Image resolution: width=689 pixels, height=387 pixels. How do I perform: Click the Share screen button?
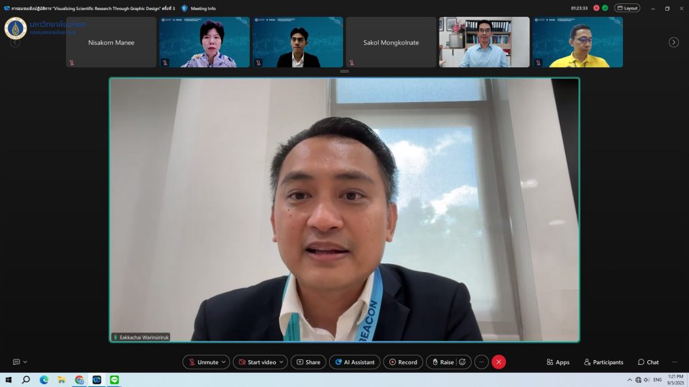click(x=308, y=362)
